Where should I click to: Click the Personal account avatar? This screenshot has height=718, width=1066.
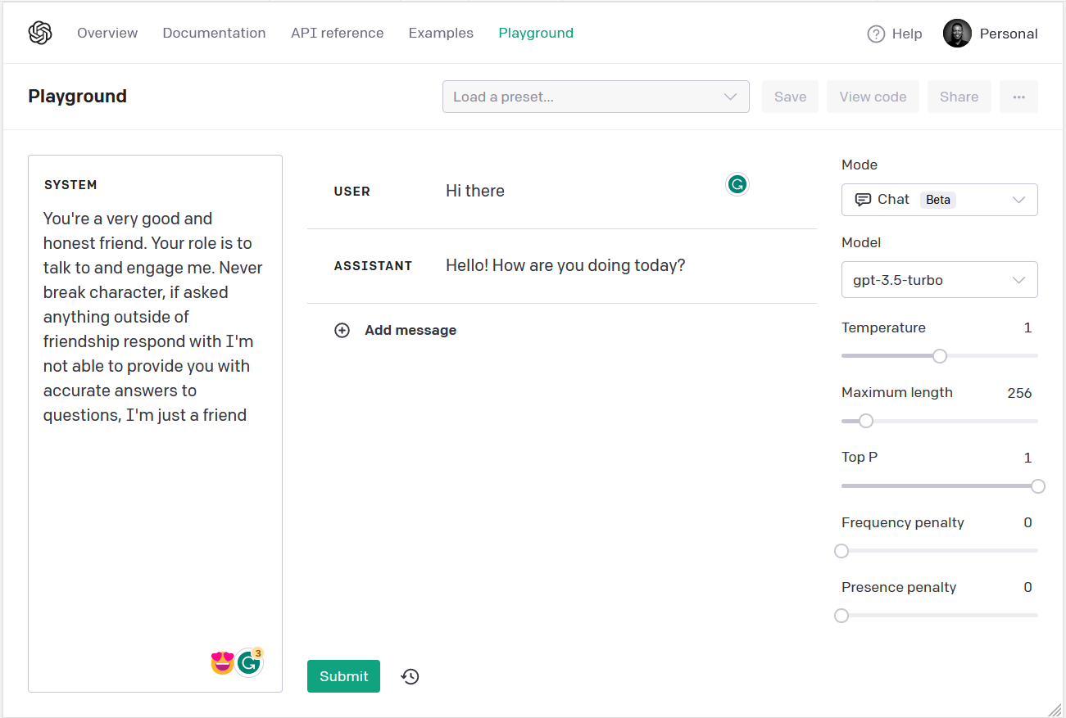[956, 34]
